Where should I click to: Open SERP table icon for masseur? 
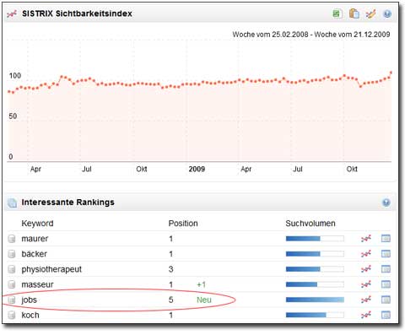[386, 284]
